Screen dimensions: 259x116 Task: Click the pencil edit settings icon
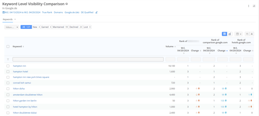97,12
